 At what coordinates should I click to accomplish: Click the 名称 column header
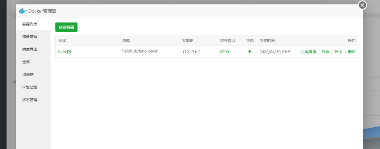pyautogui.click(x=62, y=40)
